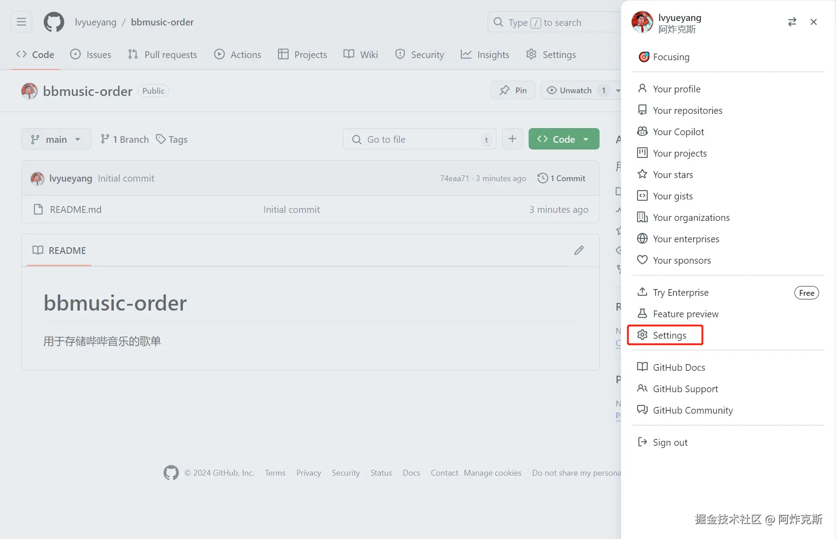The width and height of the screenshot is (836, 539).
Task: Open Settings in the user menu
Action: tap(728, 335)
